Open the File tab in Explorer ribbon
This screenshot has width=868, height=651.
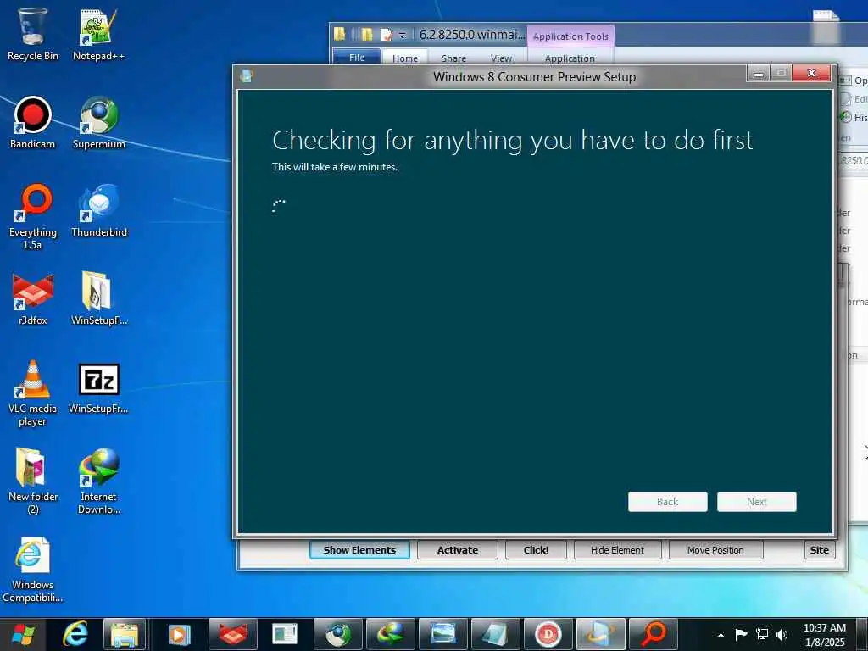[357, 58]
